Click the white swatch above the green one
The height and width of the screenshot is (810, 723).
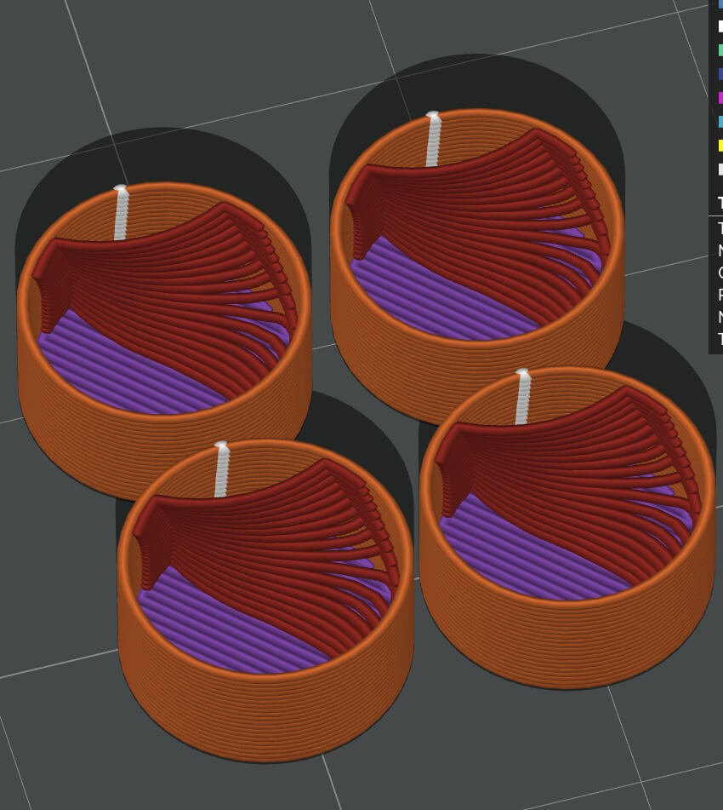pos(720,26)
